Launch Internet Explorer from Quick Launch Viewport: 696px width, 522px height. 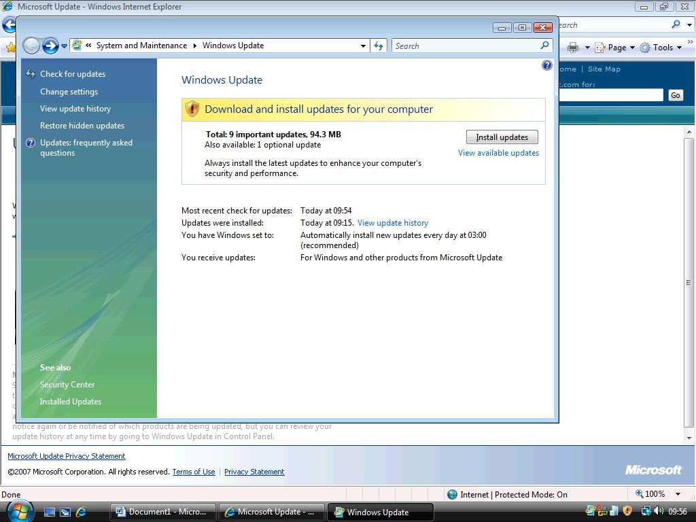click(82, 512)
